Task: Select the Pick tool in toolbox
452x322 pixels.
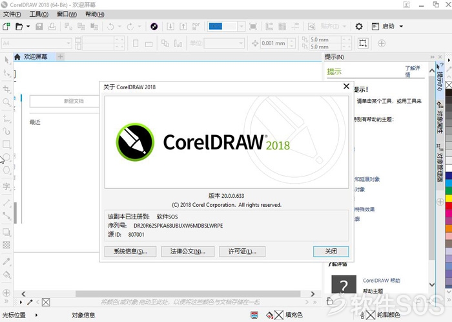Action: [x=6, y=60]
